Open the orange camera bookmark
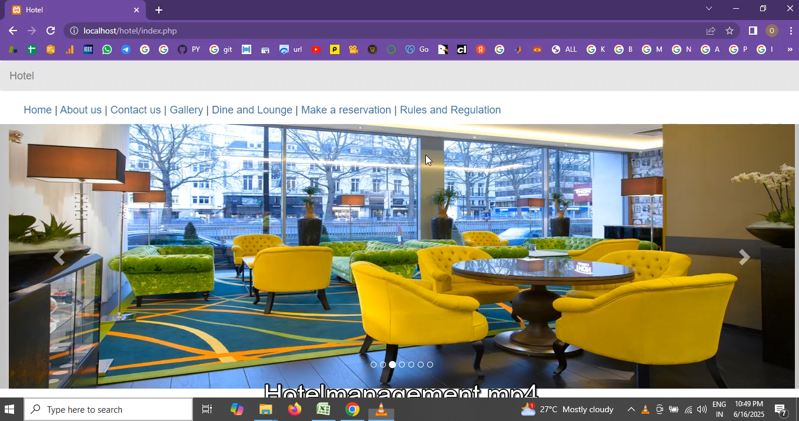799x421 pixels. tap(354, 49)
